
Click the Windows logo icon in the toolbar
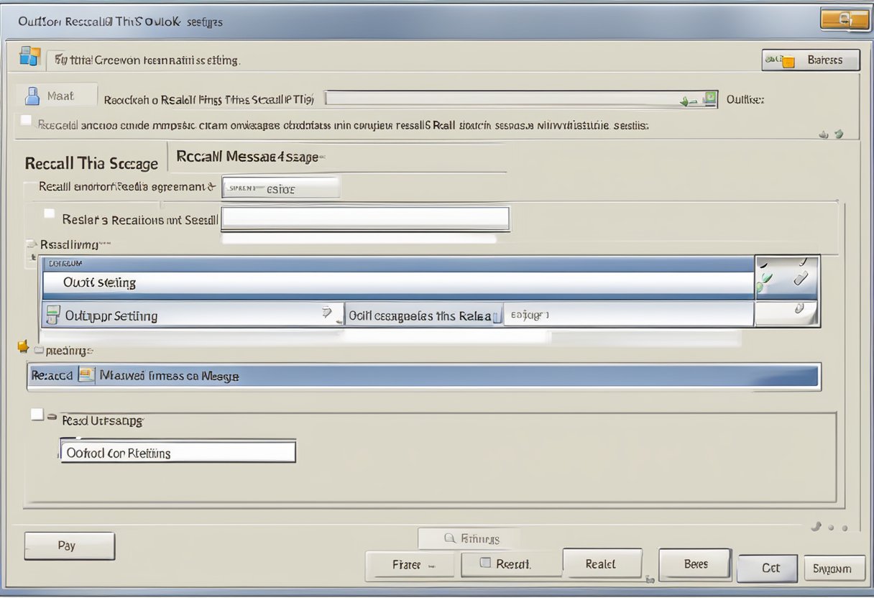(x=29, y=57)
